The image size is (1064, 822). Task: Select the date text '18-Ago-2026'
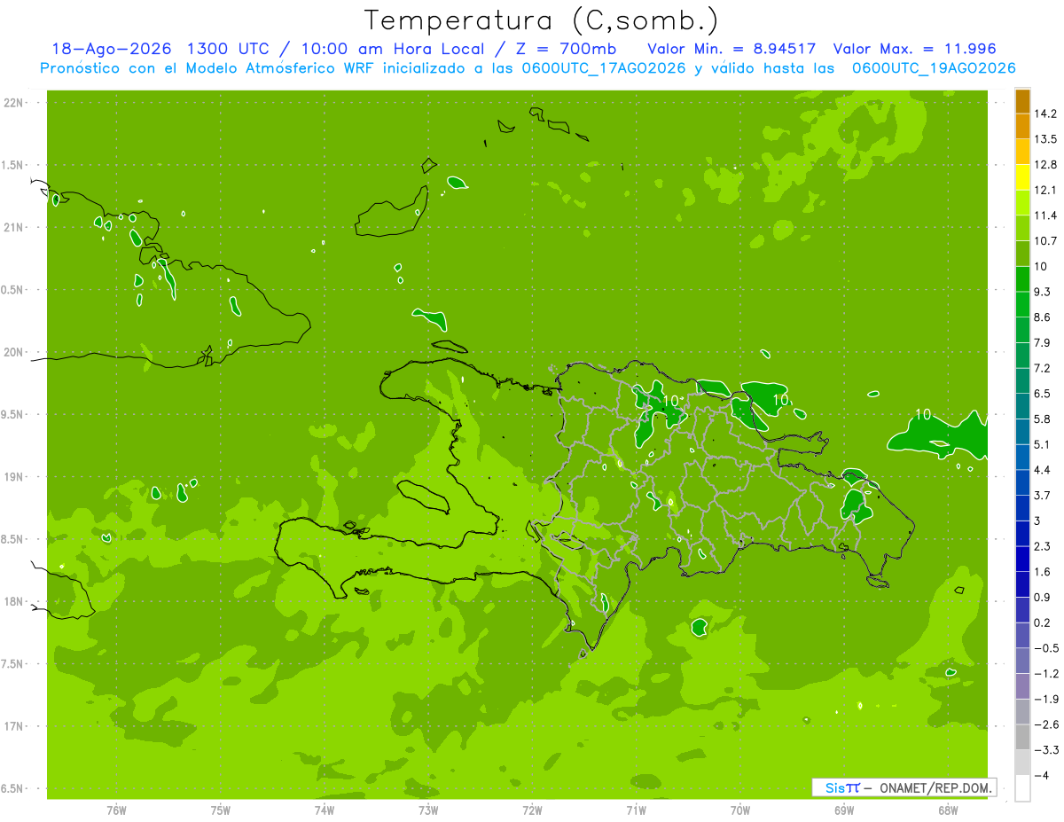(x=110, y=49)
